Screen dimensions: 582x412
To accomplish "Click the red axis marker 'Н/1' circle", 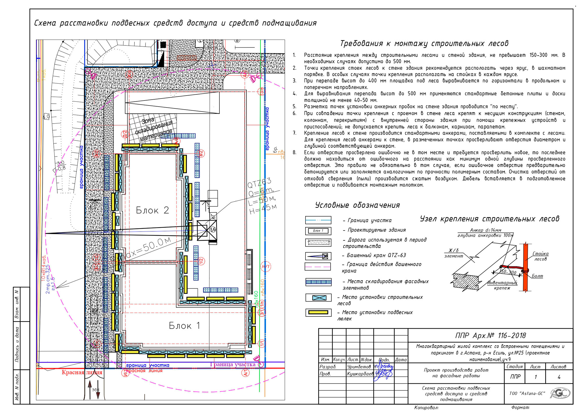I will click(266, 266).
